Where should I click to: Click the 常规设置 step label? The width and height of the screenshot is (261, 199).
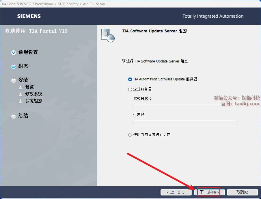click(x=28, y=52)
